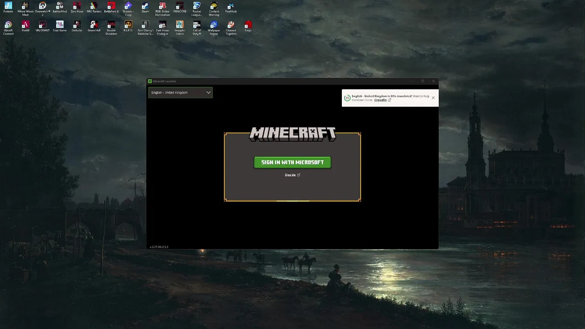Screen dimensions: 585x329
Task: Expand the English - United Kingdom language dropdown
Action: point(181,92)
